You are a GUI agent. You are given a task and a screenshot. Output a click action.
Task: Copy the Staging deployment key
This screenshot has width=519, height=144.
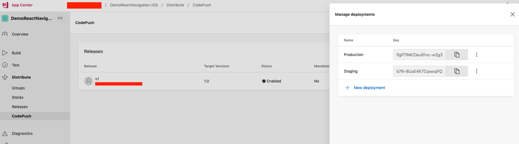(x=457, y=71)
